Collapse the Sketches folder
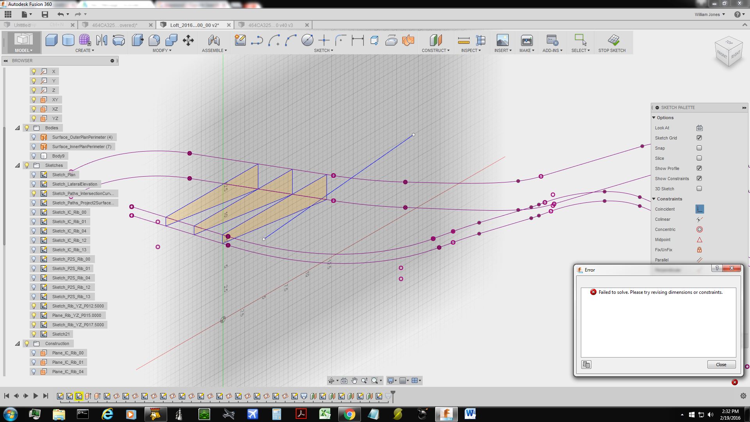The width and height of the screenshot is (750, 422). pyautogui.click(x=18, y=165)
